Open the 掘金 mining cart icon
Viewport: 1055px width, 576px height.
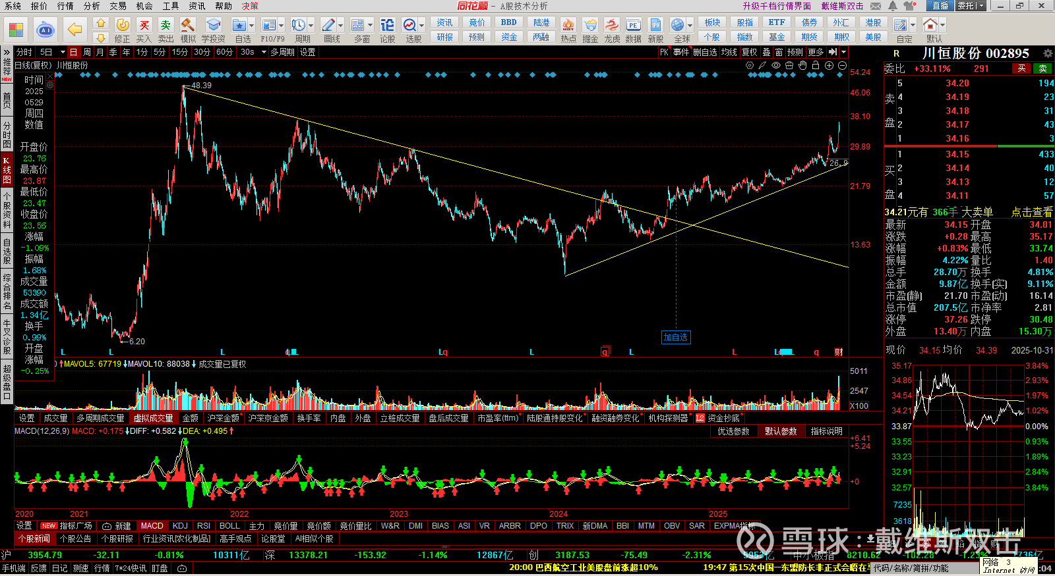[590, 30]
